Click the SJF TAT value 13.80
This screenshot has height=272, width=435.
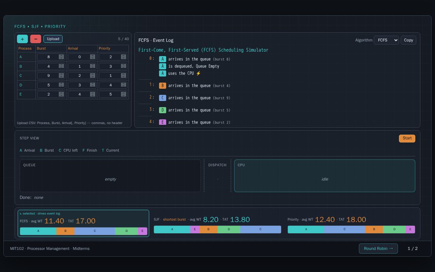[240, 220]
